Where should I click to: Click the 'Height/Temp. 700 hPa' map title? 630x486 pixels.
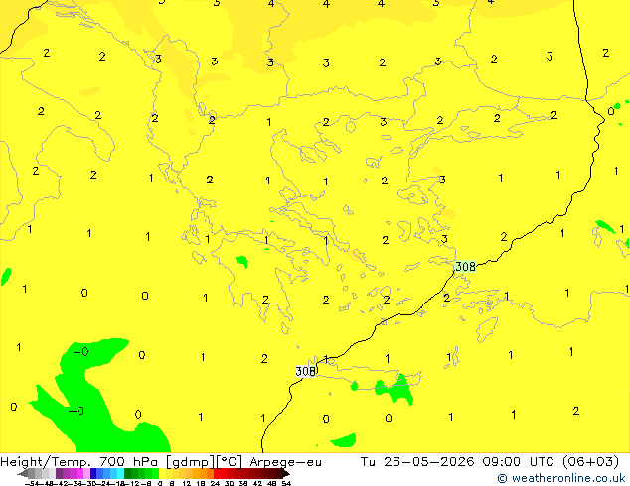pos(79,462)
